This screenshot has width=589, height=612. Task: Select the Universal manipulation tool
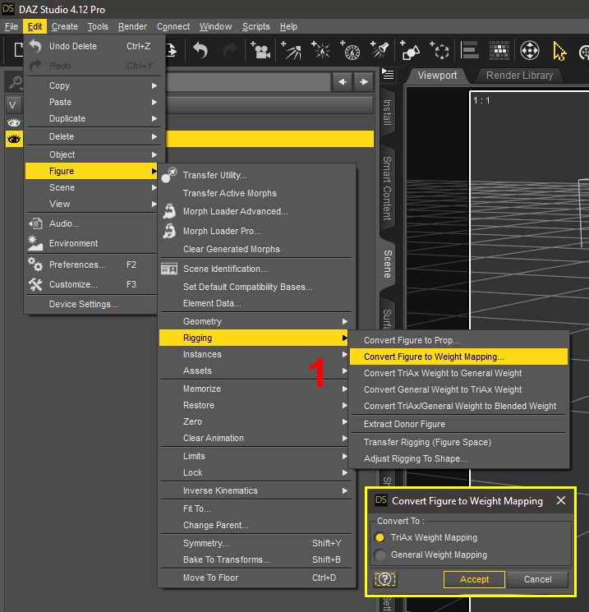click(x=530, y=50)
